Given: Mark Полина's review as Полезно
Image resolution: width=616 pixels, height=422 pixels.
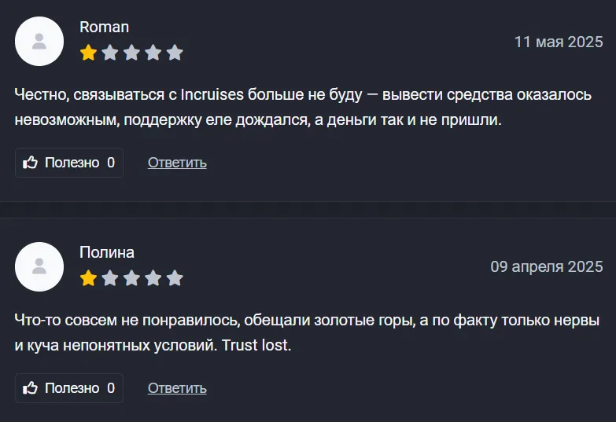Looking at the screenshot, I should tap(69, 388).
